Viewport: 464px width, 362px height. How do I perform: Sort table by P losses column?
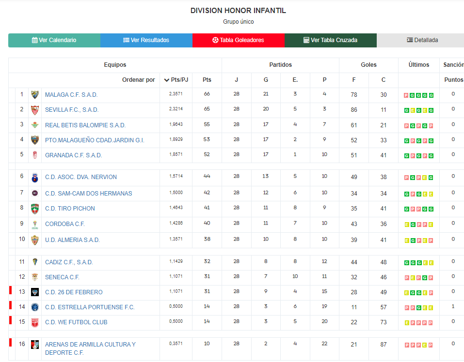click(x=325, y=80)
